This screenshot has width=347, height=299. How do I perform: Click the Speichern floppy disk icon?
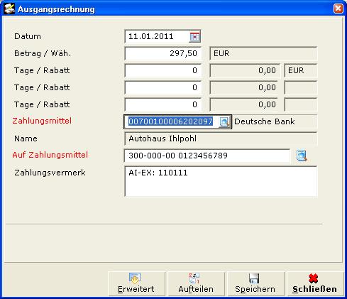point(254,278)
